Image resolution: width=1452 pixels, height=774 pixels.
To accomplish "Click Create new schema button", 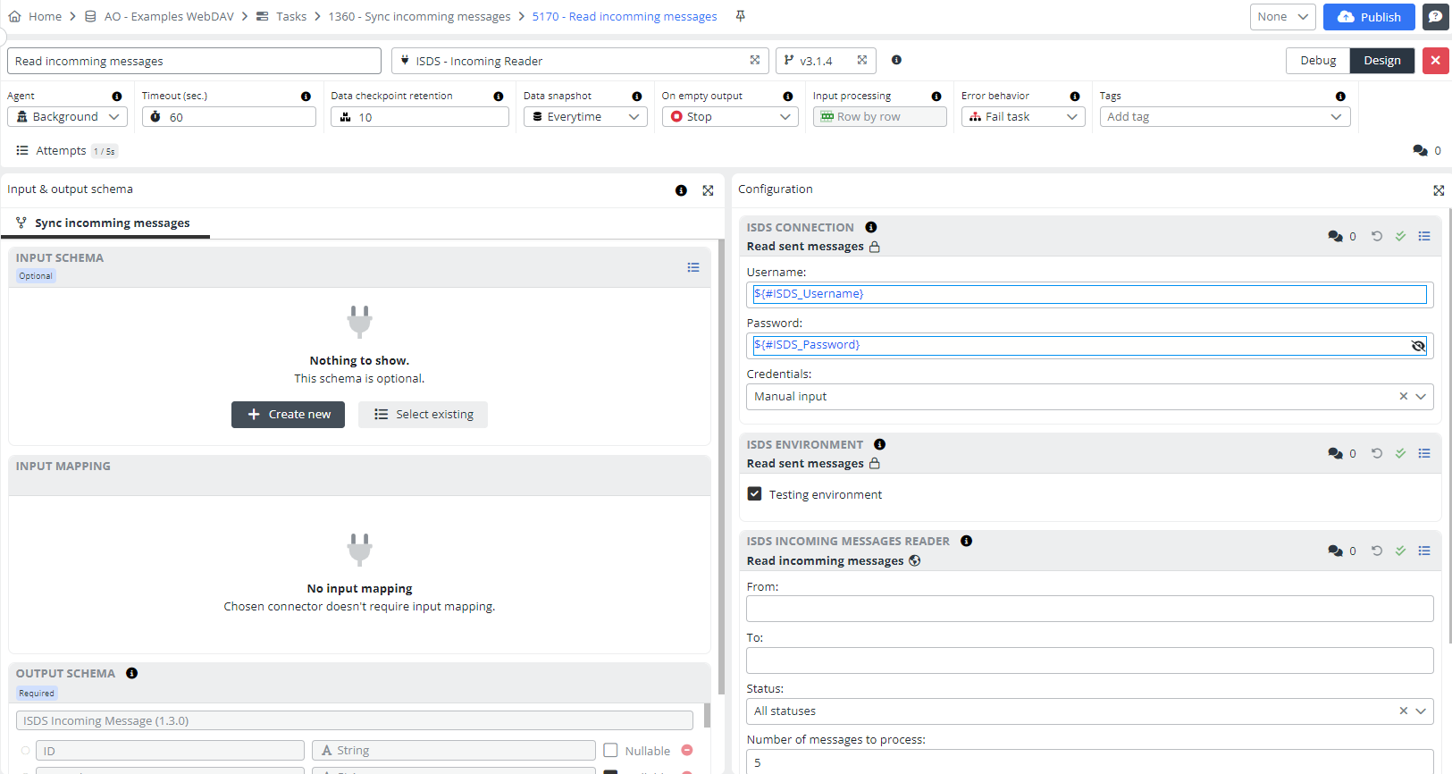I will [288, 415].
